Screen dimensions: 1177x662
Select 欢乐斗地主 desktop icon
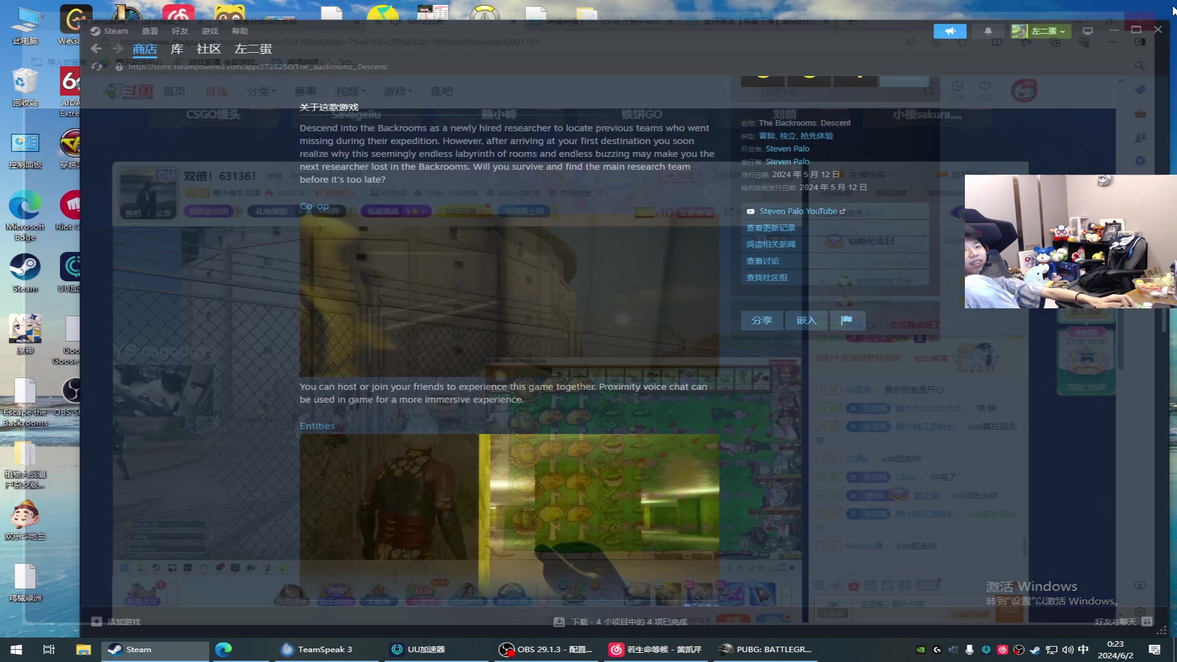(25, 521)
